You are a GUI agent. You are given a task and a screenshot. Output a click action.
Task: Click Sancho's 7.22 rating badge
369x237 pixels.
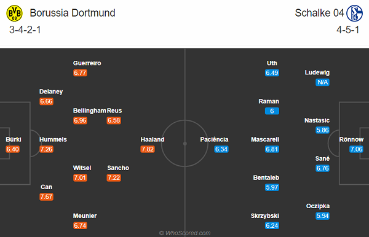click(114, 177)
